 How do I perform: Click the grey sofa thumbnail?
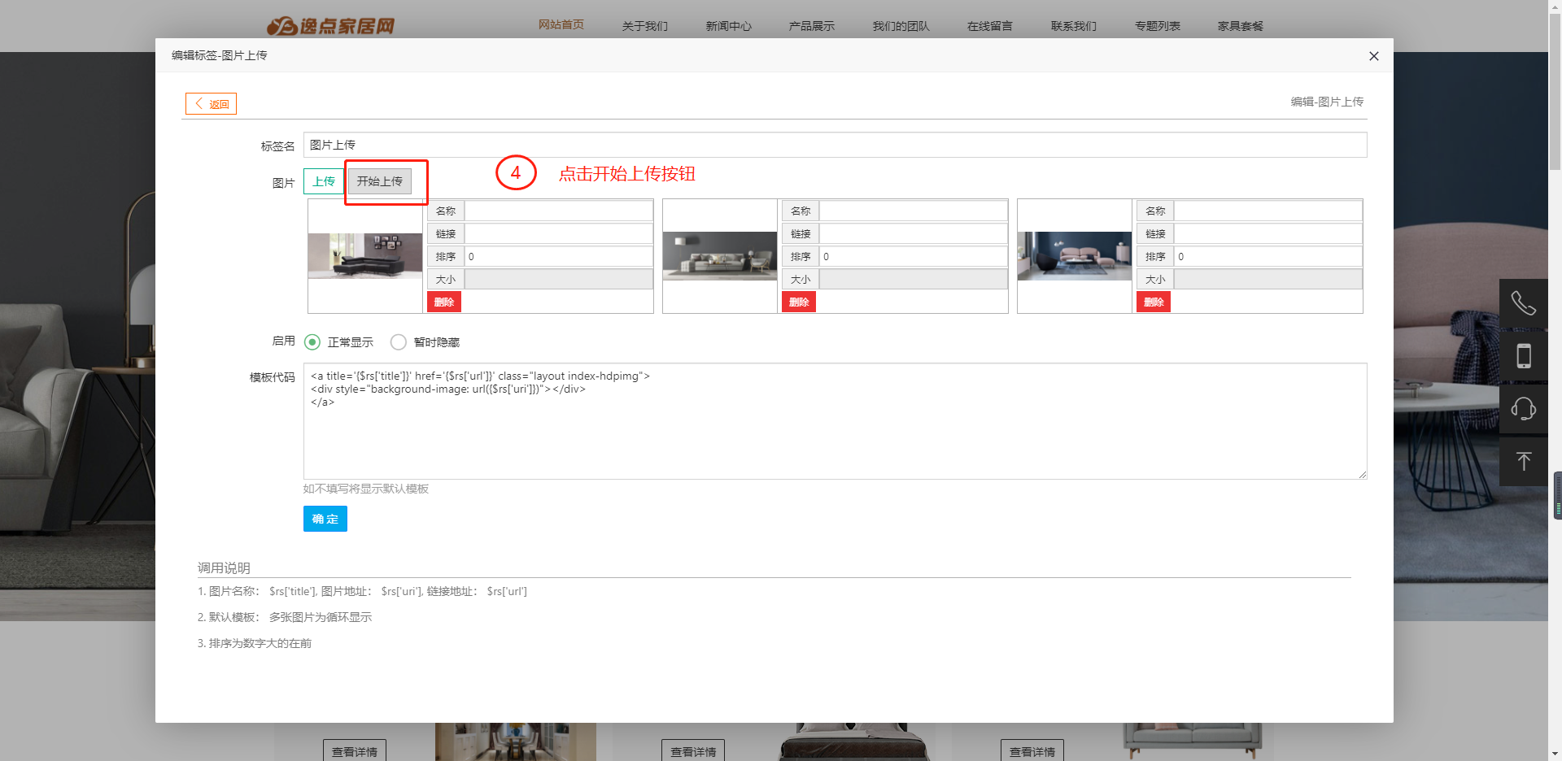click(720, 256)
